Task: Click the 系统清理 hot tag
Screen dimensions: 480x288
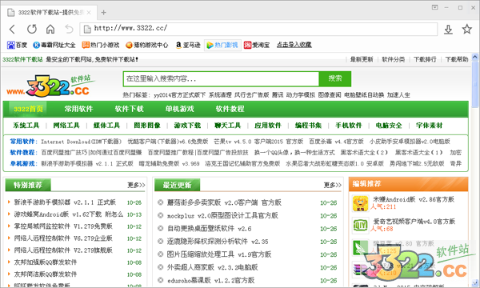Action: coord(220,95)
